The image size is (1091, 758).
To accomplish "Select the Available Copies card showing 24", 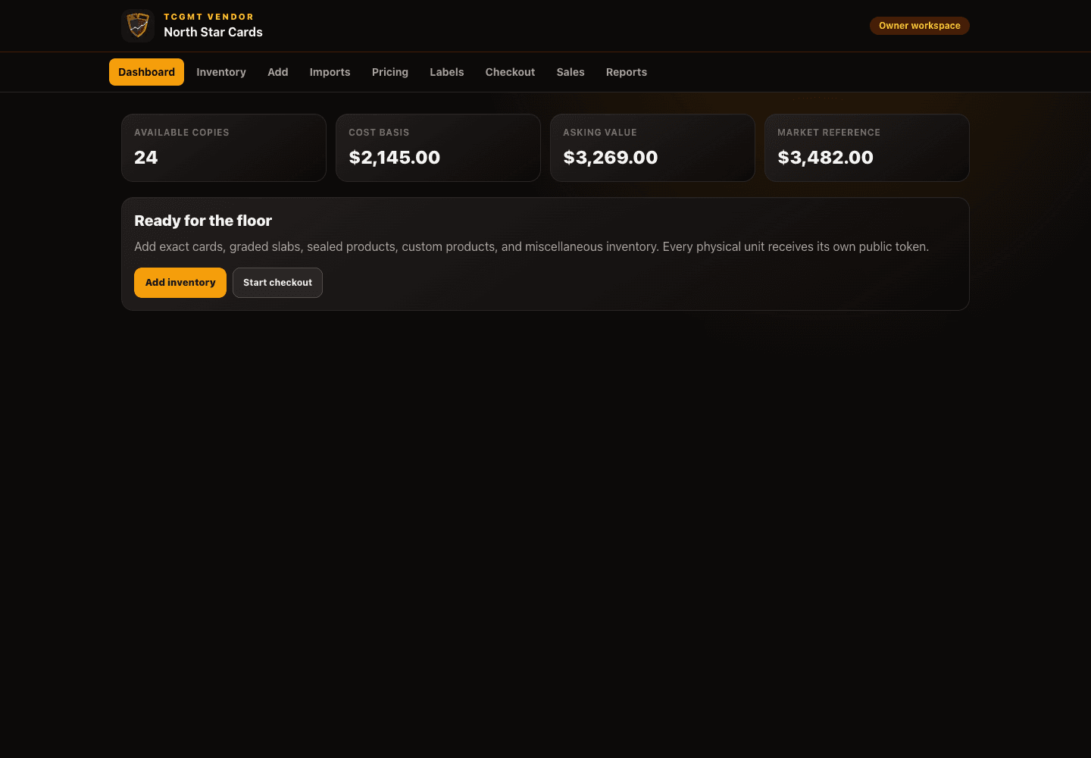I will [x=224, y=148].
